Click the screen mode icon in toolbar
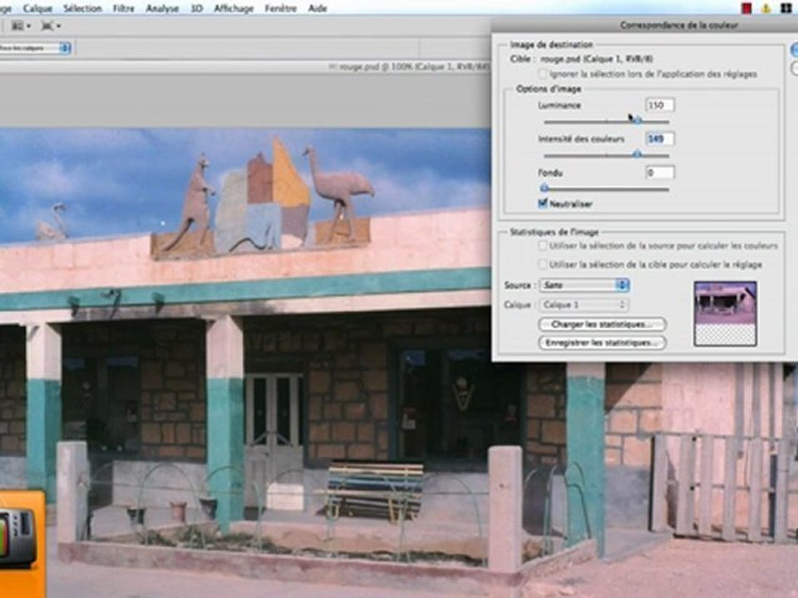This screenshot has height=598, width=798. pos(51,26)
